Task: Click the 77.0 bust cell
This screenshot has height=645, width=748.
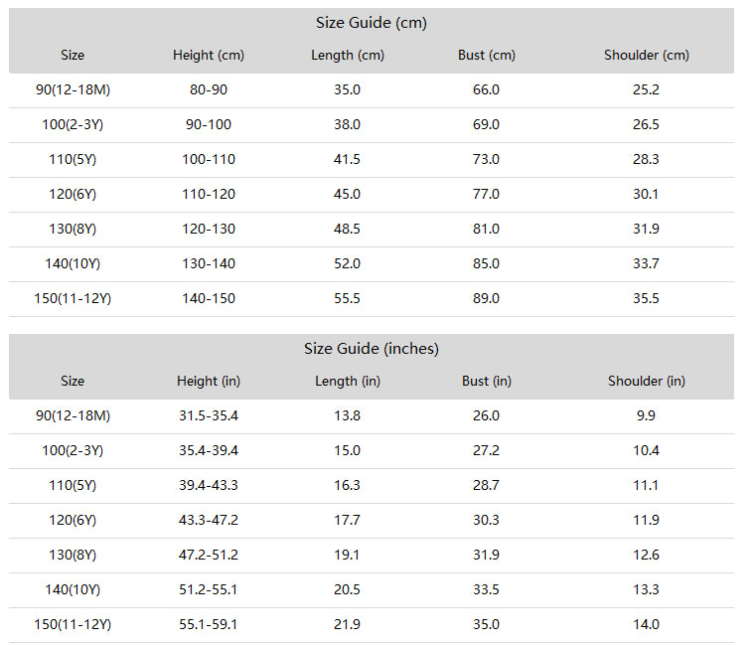Action: [486, 194]
